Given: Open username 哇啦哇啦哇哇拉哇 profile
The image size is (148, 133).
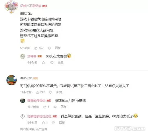Looking at the screenshot, I should pyautogui.click(x=39, y=116).
